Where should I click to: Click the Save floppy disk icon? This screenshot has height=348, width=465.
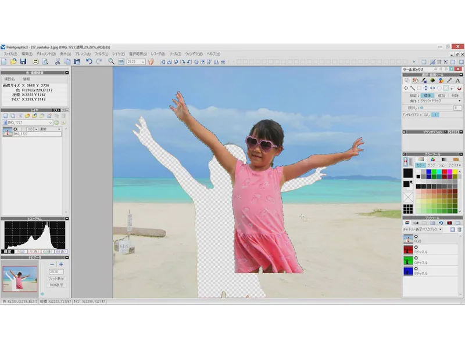[23, 61]
